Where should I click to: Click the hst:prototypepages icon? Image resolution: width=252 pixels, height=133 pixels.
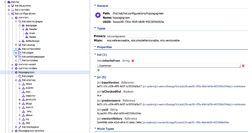tap(20, 57)
